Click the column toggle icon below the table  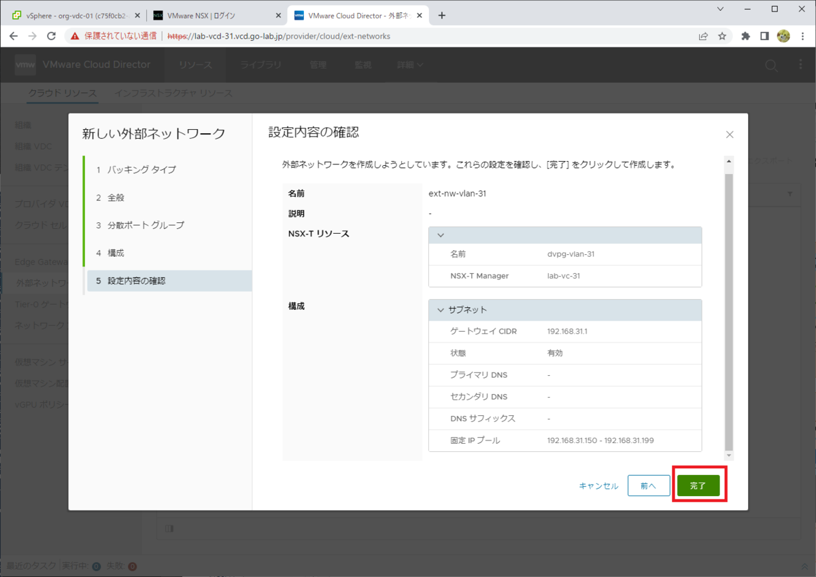tap(169, 527)
